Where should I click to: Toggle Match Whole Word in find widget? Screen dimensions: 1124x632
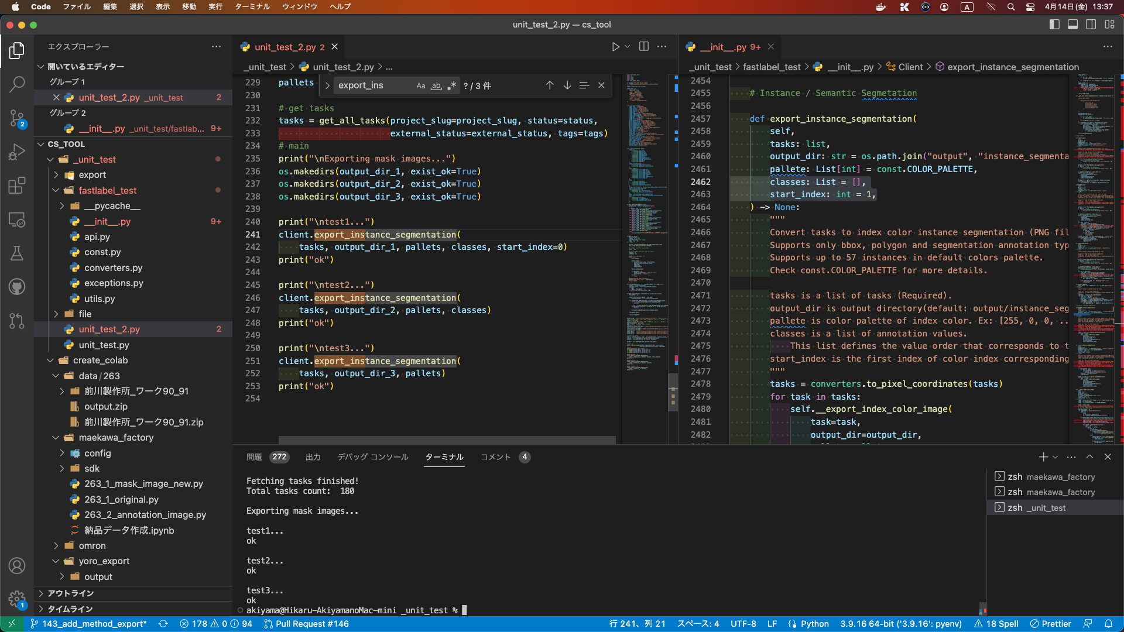436,86
